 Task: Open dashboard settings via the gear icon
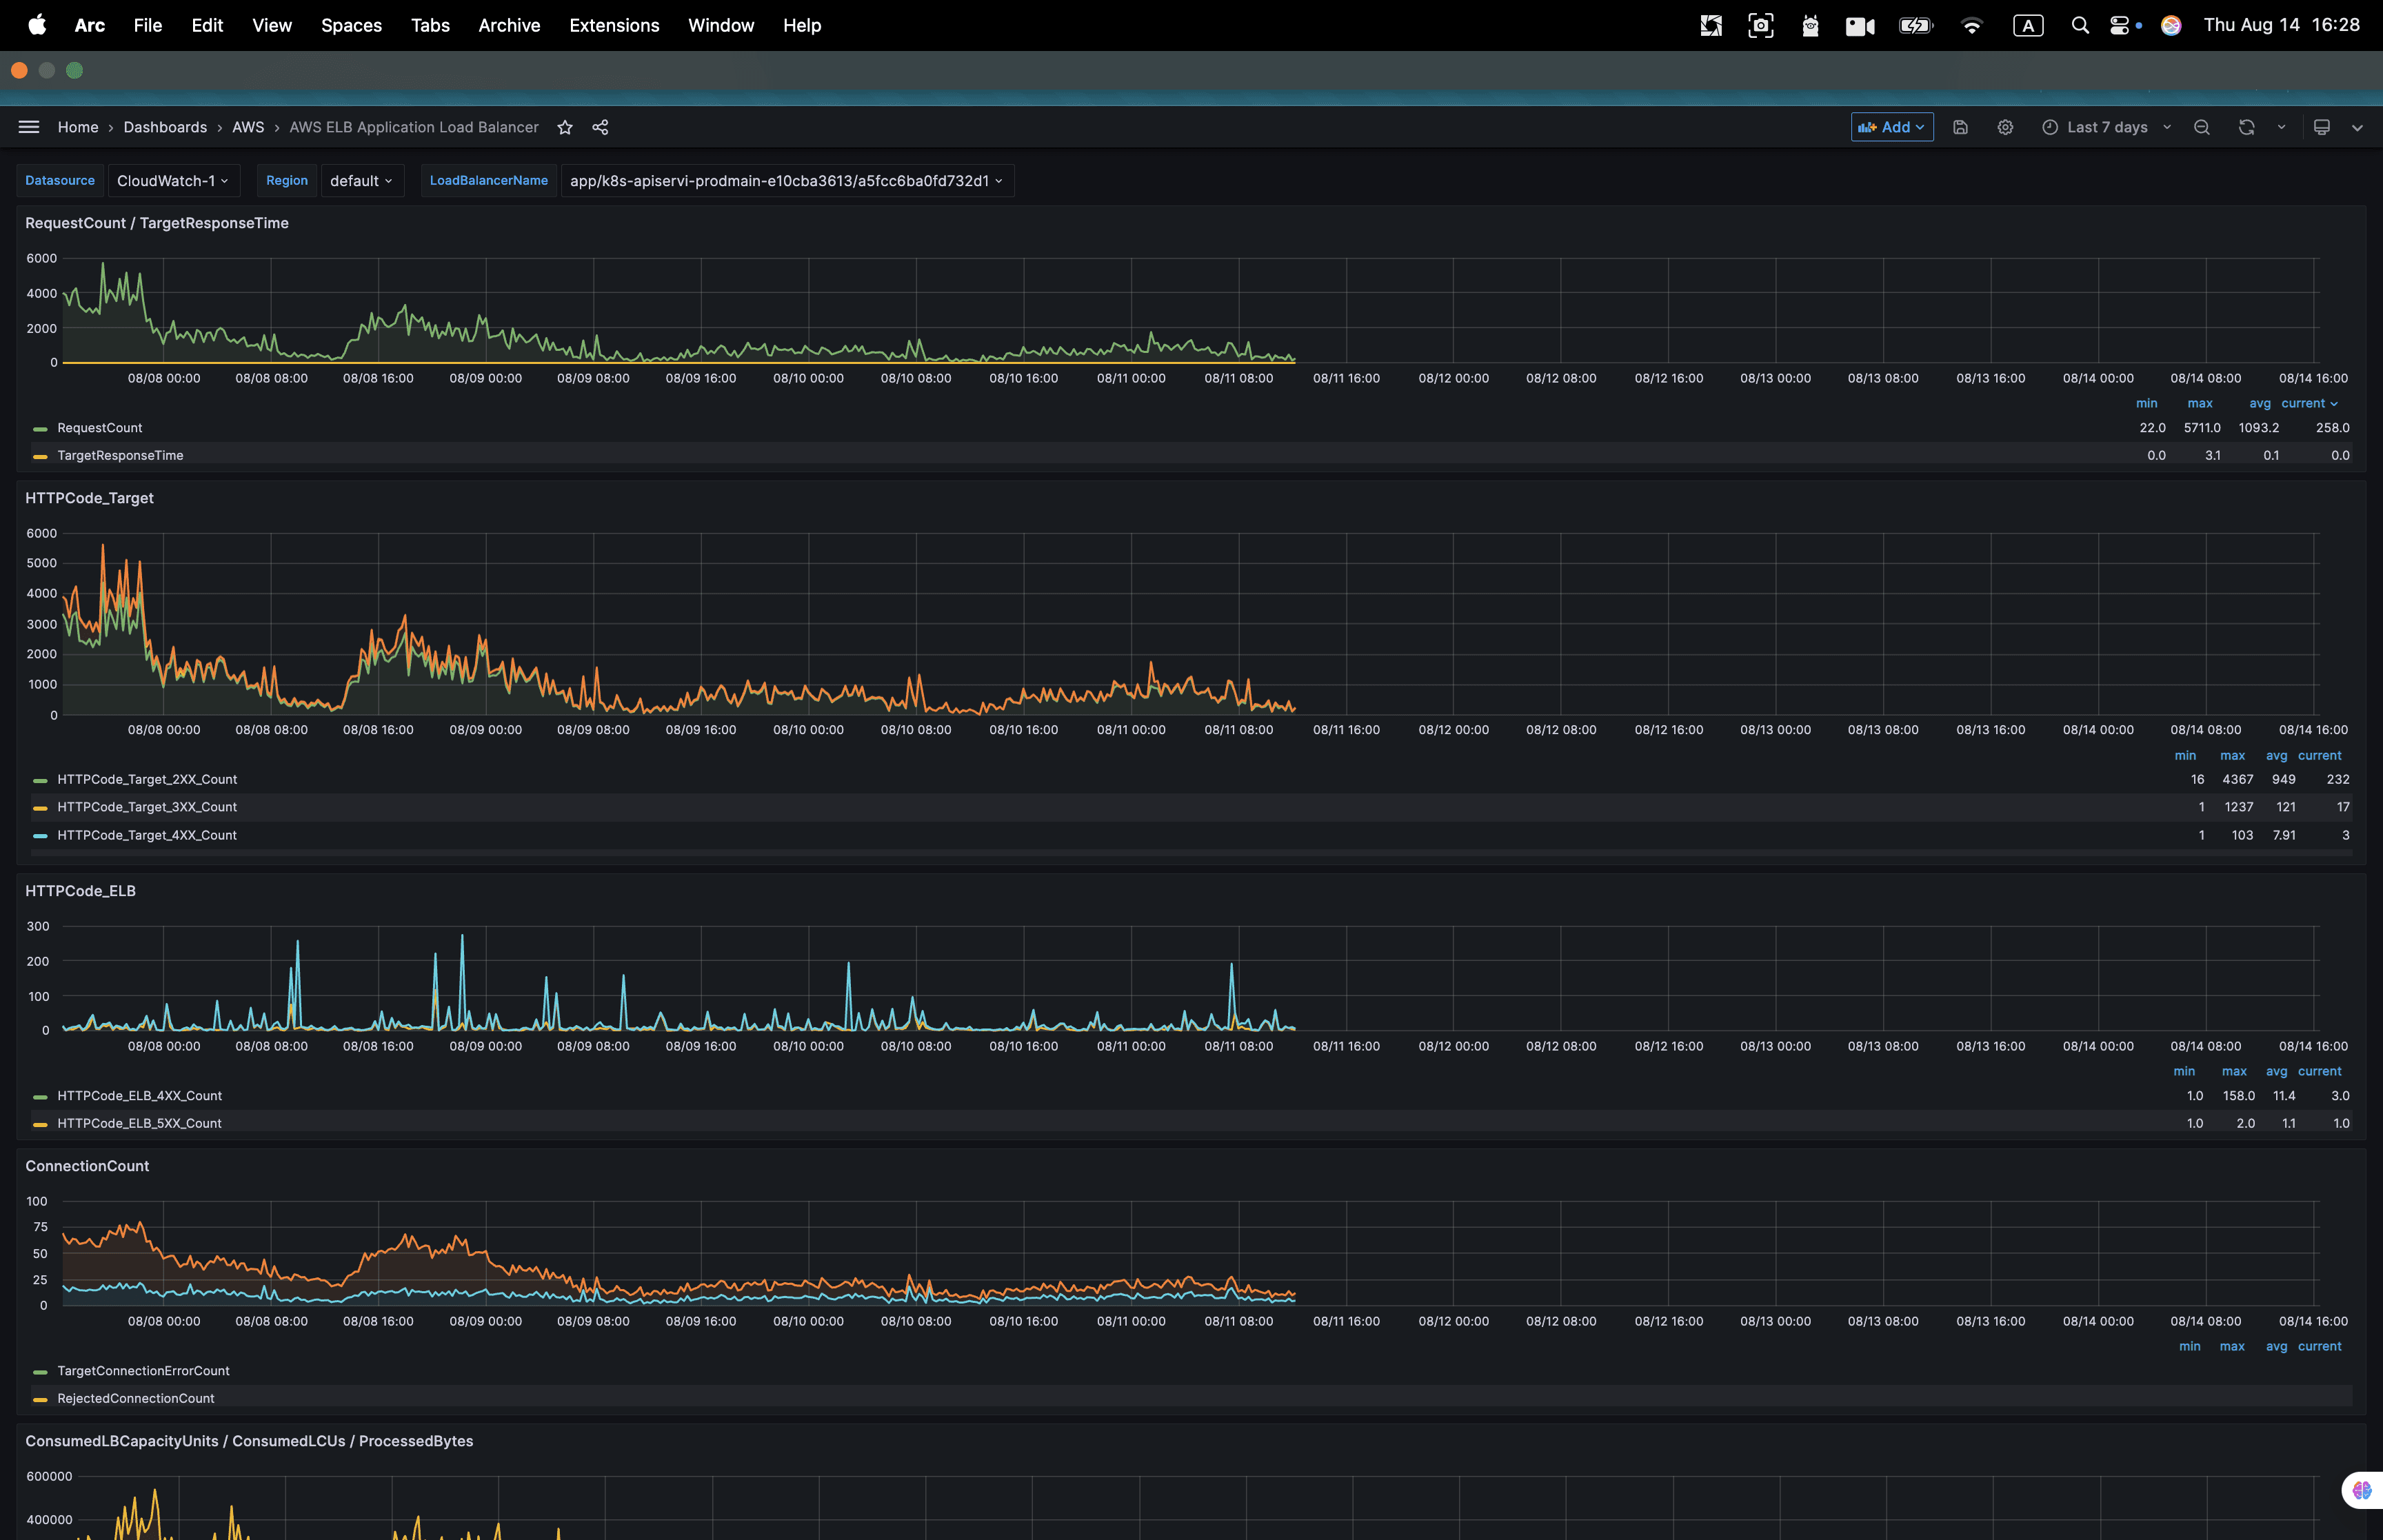2006,127
